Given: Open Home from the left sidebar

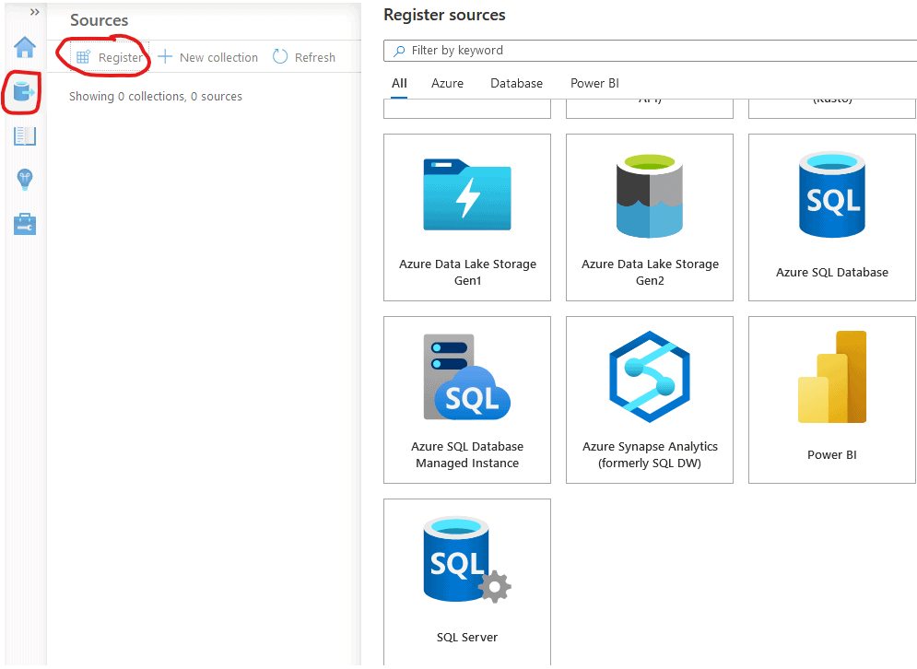Looking at the screenshot, I should coord(25,47).
